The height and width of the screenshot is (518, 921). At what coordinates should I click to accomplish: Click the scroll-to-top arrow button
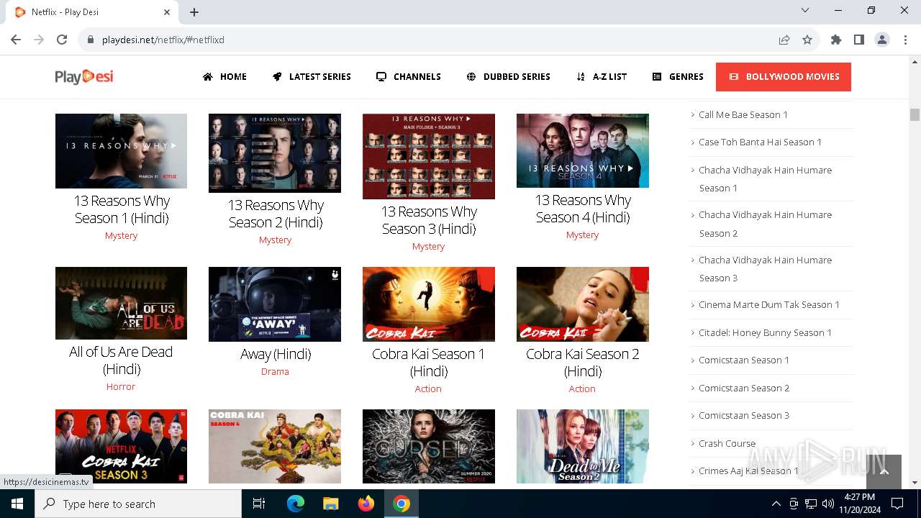884,472
